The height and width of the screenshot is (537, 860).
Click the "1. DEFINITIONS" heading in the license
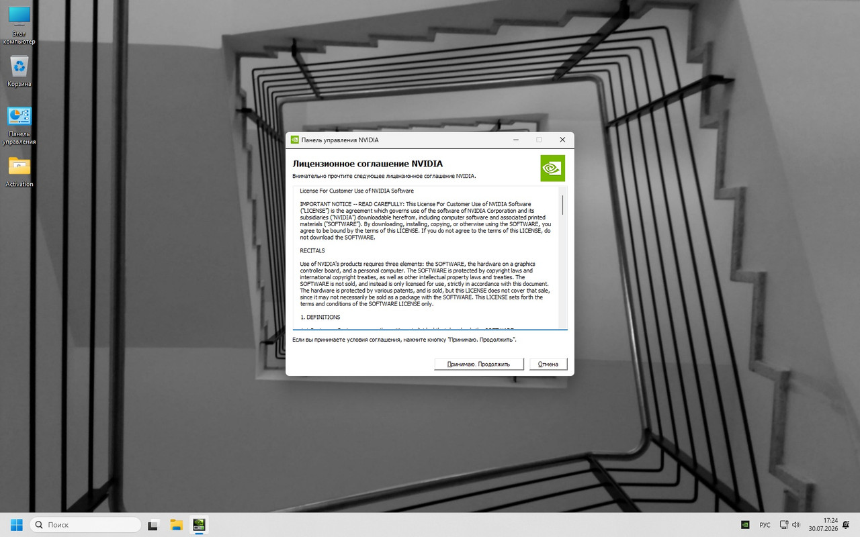pyautogui.click(x=320, y=317)
